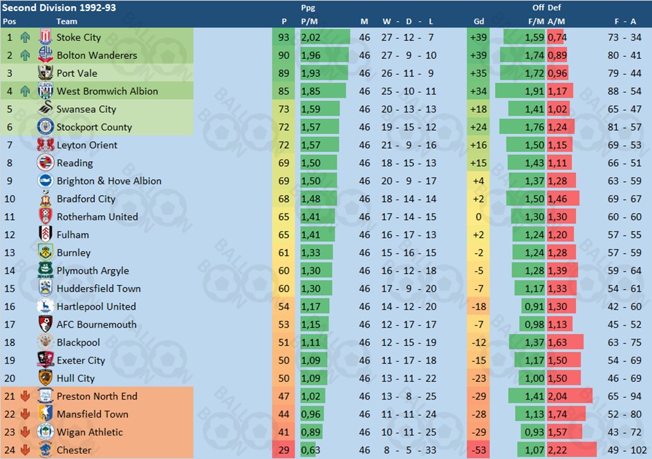Click the Port Vale club badge
The image size is (652, 459).
click(46, 73)
